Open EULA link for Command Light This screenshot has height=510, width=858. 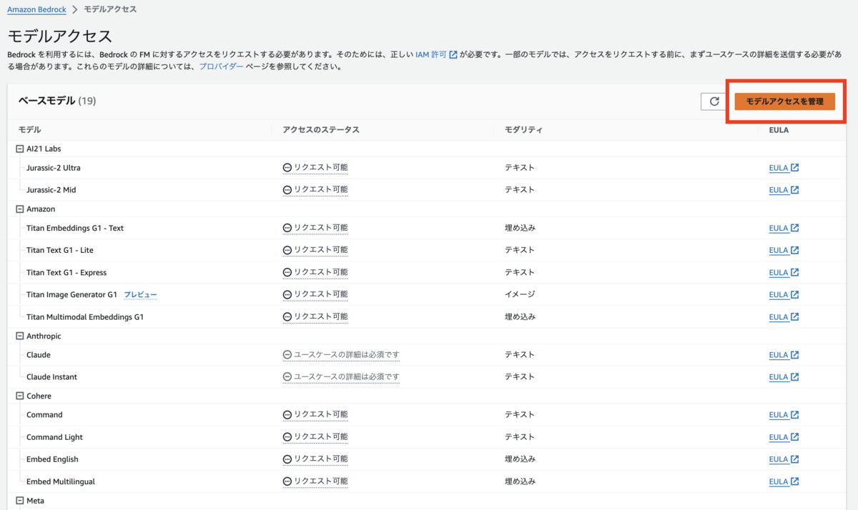784,437
